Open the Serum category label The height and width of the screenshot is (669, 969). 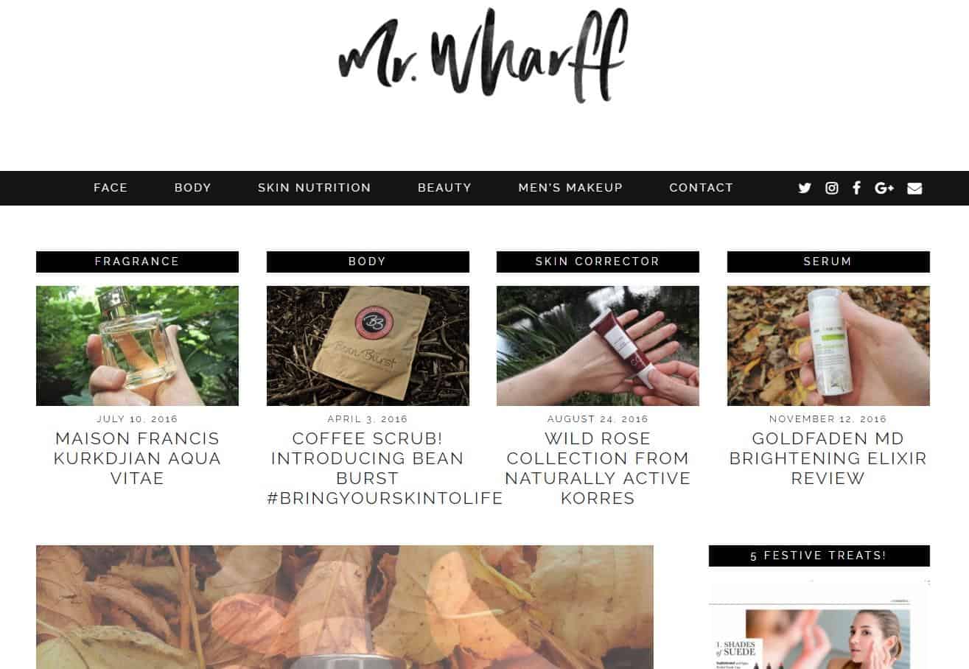pos(828,262)
